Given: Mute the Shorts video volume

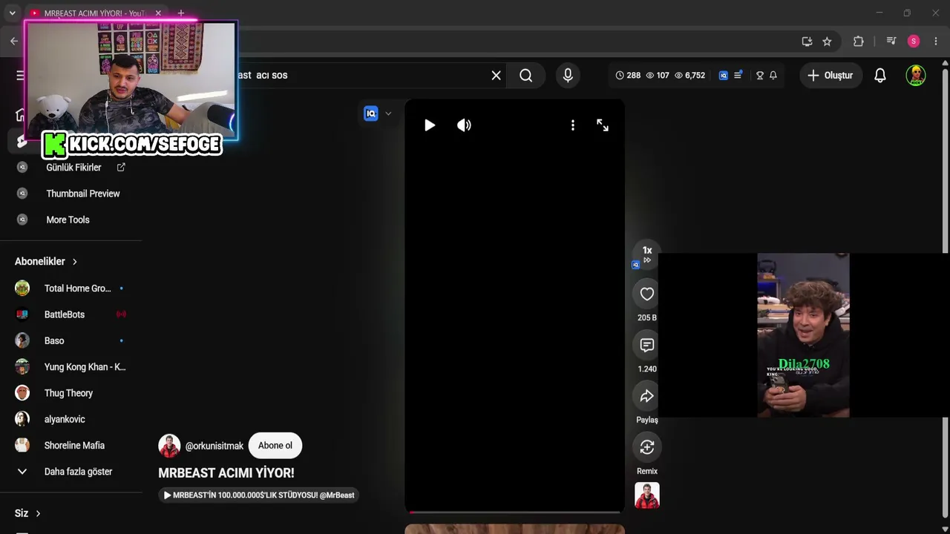Looking at the screenshot, I should tap(464, 125).
